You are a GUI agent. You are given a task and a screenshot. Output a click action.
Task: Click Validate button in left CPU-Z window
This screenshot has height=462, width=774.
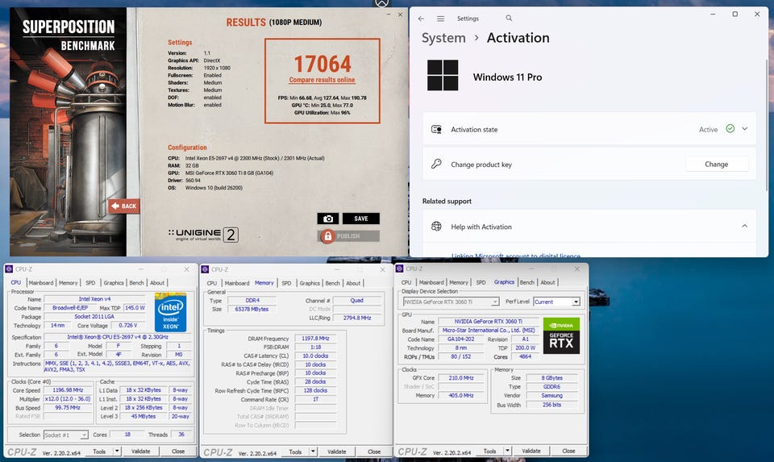(140, 452)
